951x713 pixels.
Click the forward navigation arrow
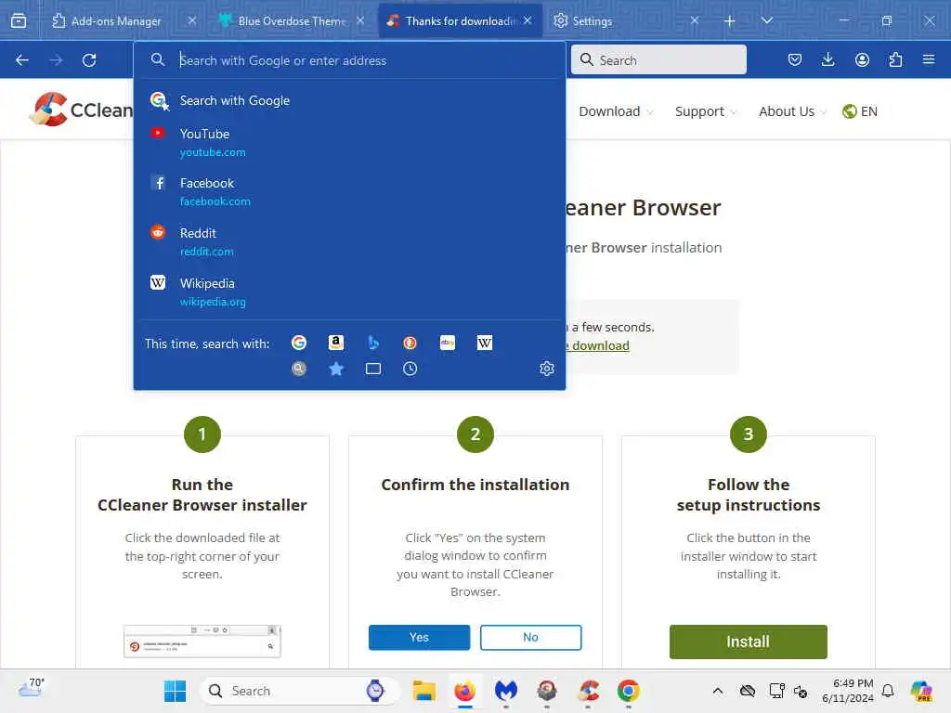56,59
